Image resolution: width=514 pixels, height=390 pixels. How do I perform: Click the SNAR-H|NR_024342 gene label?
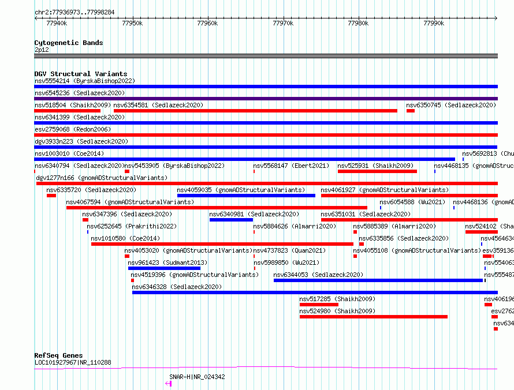point(197,377)
